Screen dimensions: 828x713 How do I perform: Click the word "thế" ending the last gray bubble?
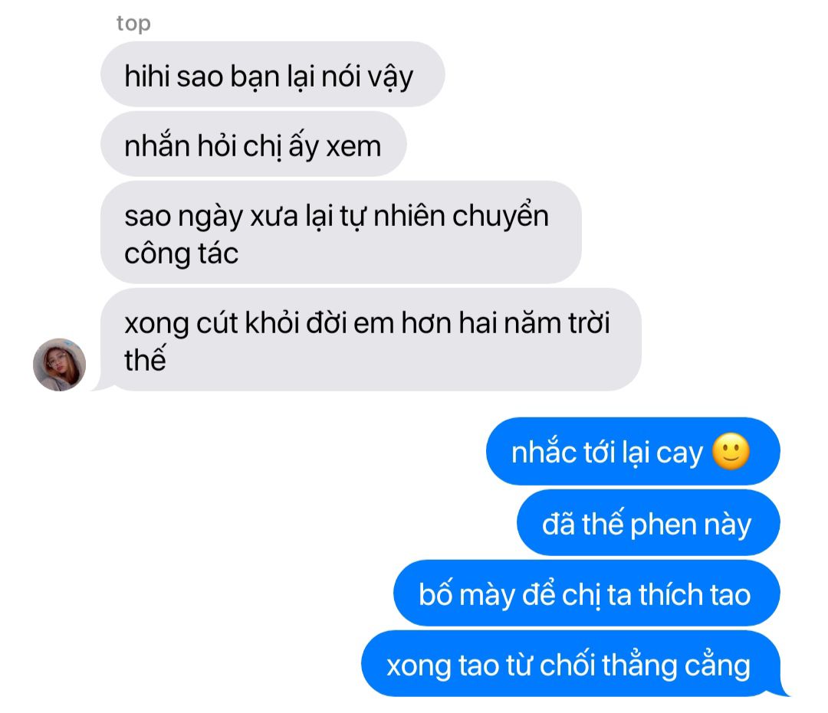pos(145,358)
